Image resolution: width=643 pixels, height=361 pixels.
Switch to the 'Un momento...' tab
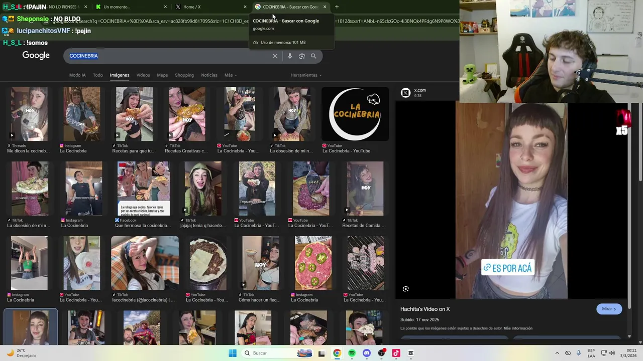(131, 7)
